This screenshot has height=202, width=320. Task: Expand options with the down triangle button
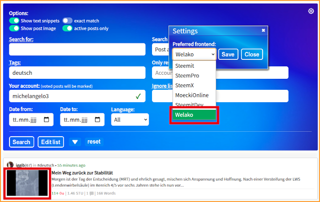click(x=75, y=142)
